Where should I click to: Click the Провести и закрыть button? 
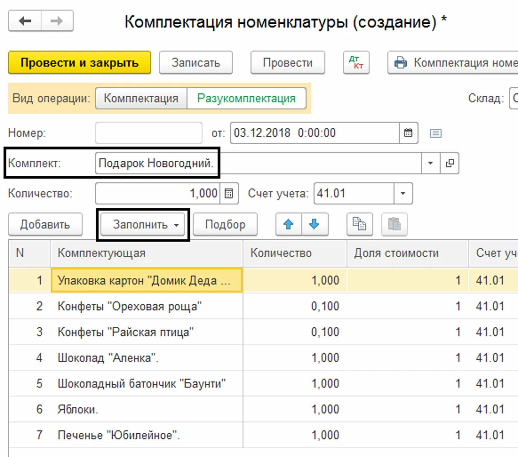pyautogui.click(x=79, y=63)
